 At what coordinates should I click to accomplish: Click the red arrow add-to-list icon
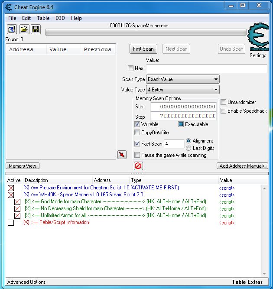(x=122, y=154)
